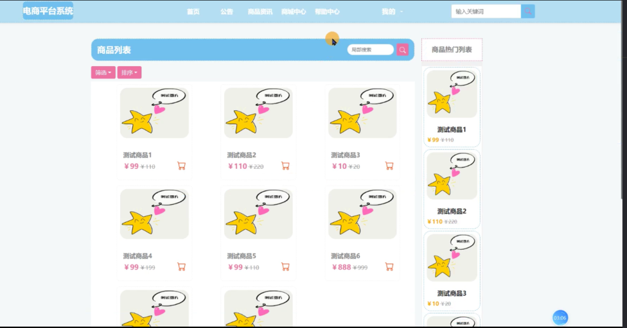The height and width of the screenshot is (328, 627).
Task: Open the 公告 announcements page
Action: (227, 12)
